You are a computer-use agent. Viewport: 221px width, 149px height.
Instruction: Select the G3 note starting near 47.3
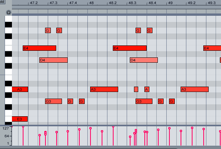tap(54, 101)
